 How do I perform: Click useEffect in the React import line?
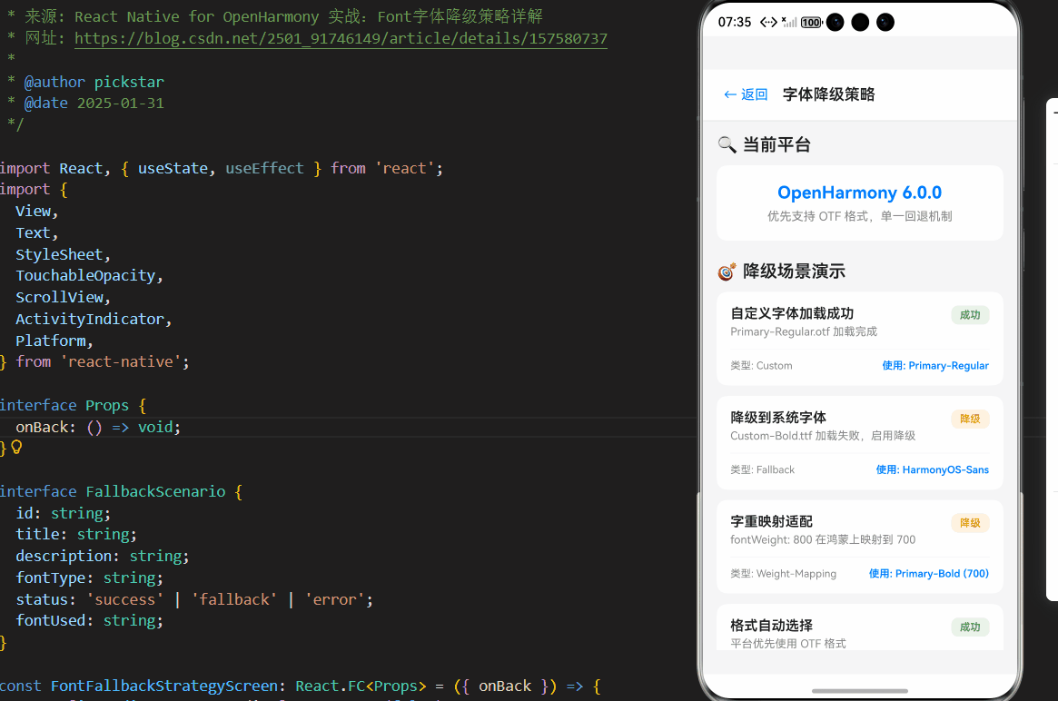coord(264,168)
